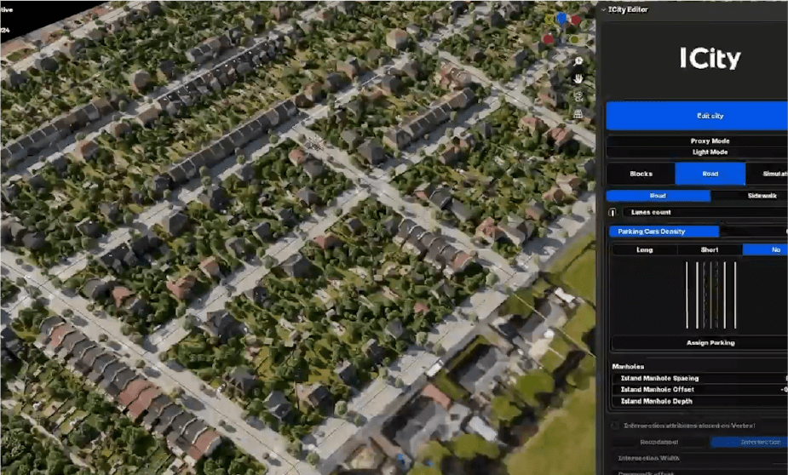Click the zoom viewport magnifier icon
Viewport: 788px width, 475px height.
(578, 61)
